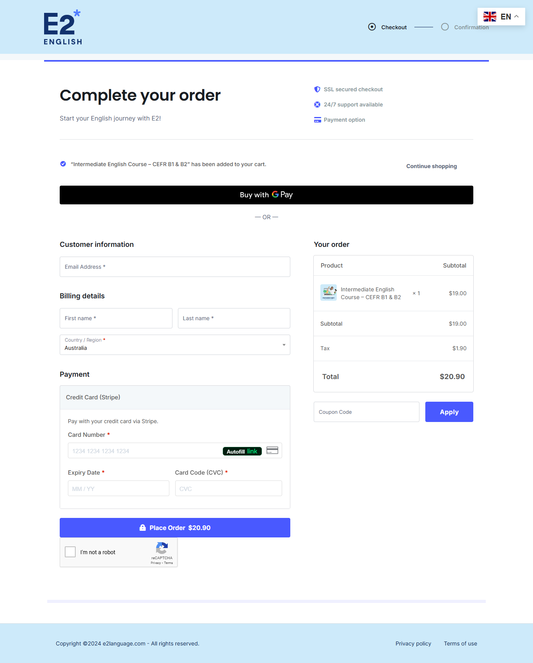Expand the EN language selector chevron
The height and width of the screenshot is (663, 533).
(x=516, y=16)
